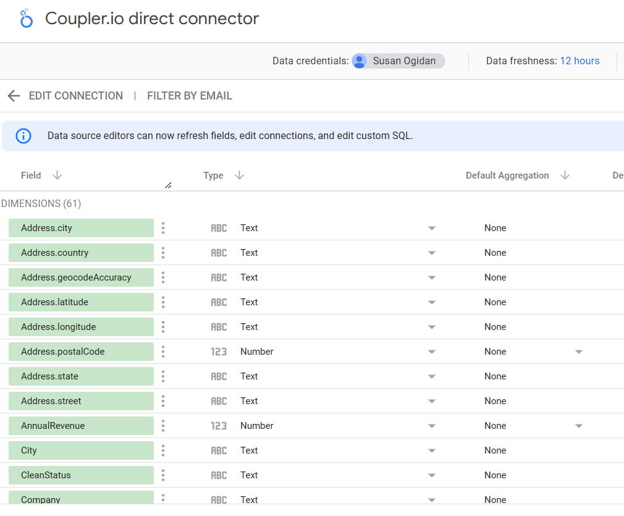Open three-dot menu for AnnualRevenue
Screen dimensions: 624x516
coord(163,426)
